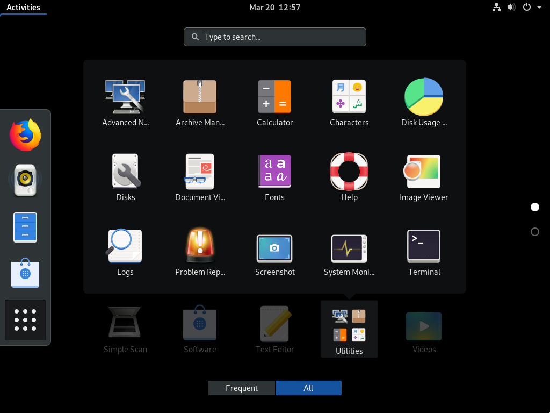
Task: Open the Characters app
Action: pos(349,103)
